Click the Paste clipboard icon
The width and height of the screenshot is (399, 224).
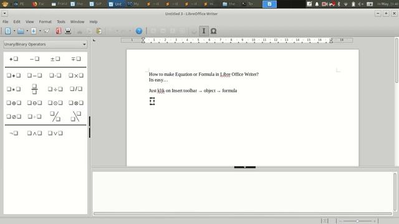click(x=99, y=31)
